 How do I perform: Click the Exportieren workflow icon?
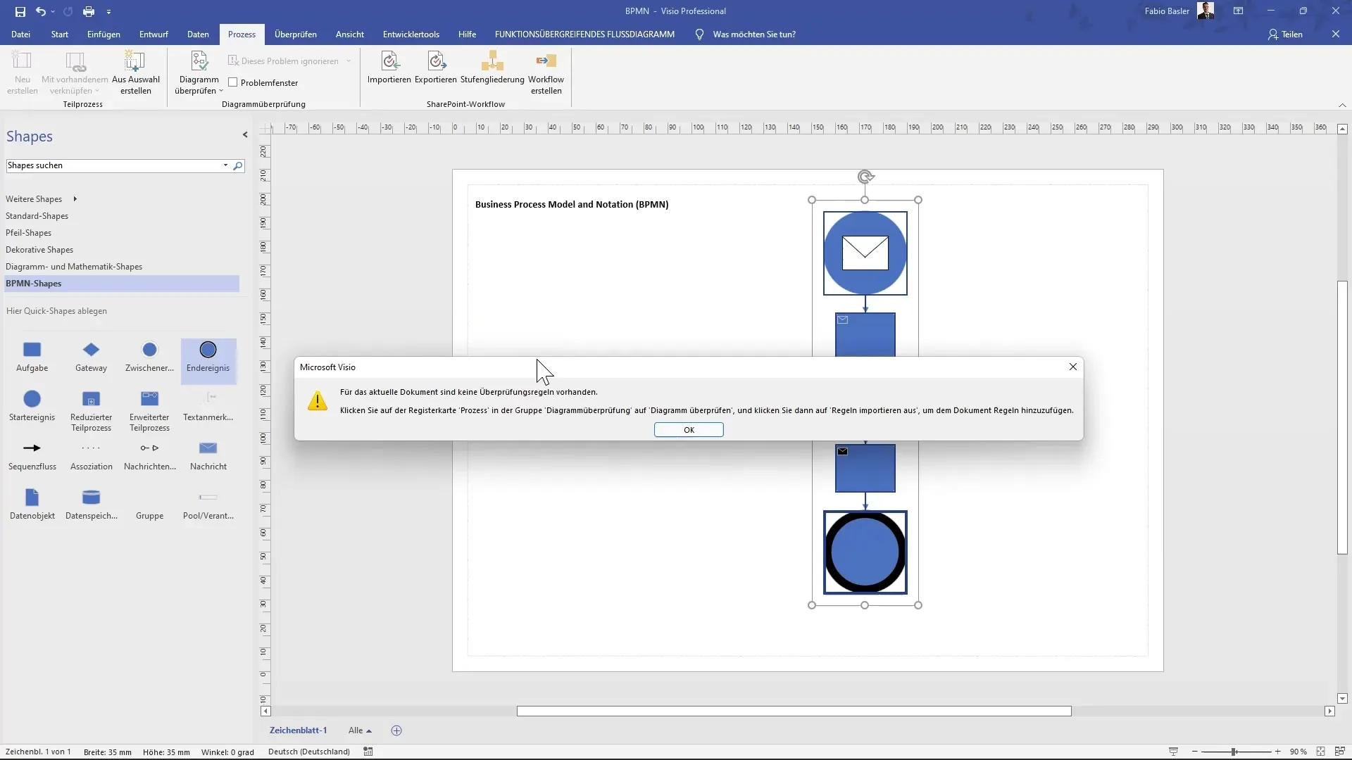436,61
